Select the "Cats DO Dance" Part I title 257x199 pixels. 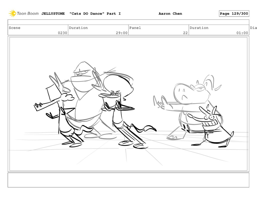pyautogui.click(x=95, y=14)
